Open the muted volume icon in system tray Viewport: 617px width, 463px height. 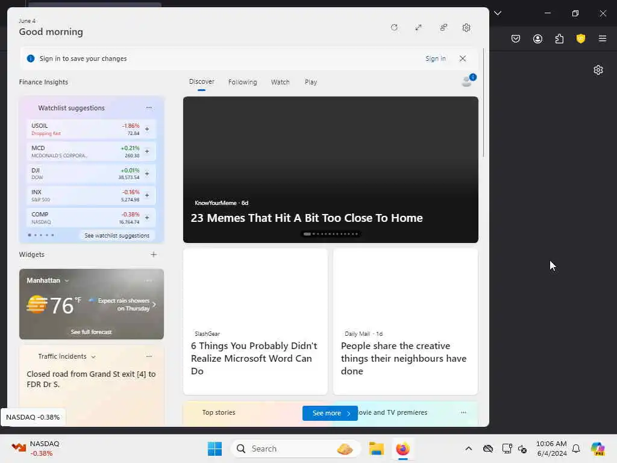(x=522, y=449)
